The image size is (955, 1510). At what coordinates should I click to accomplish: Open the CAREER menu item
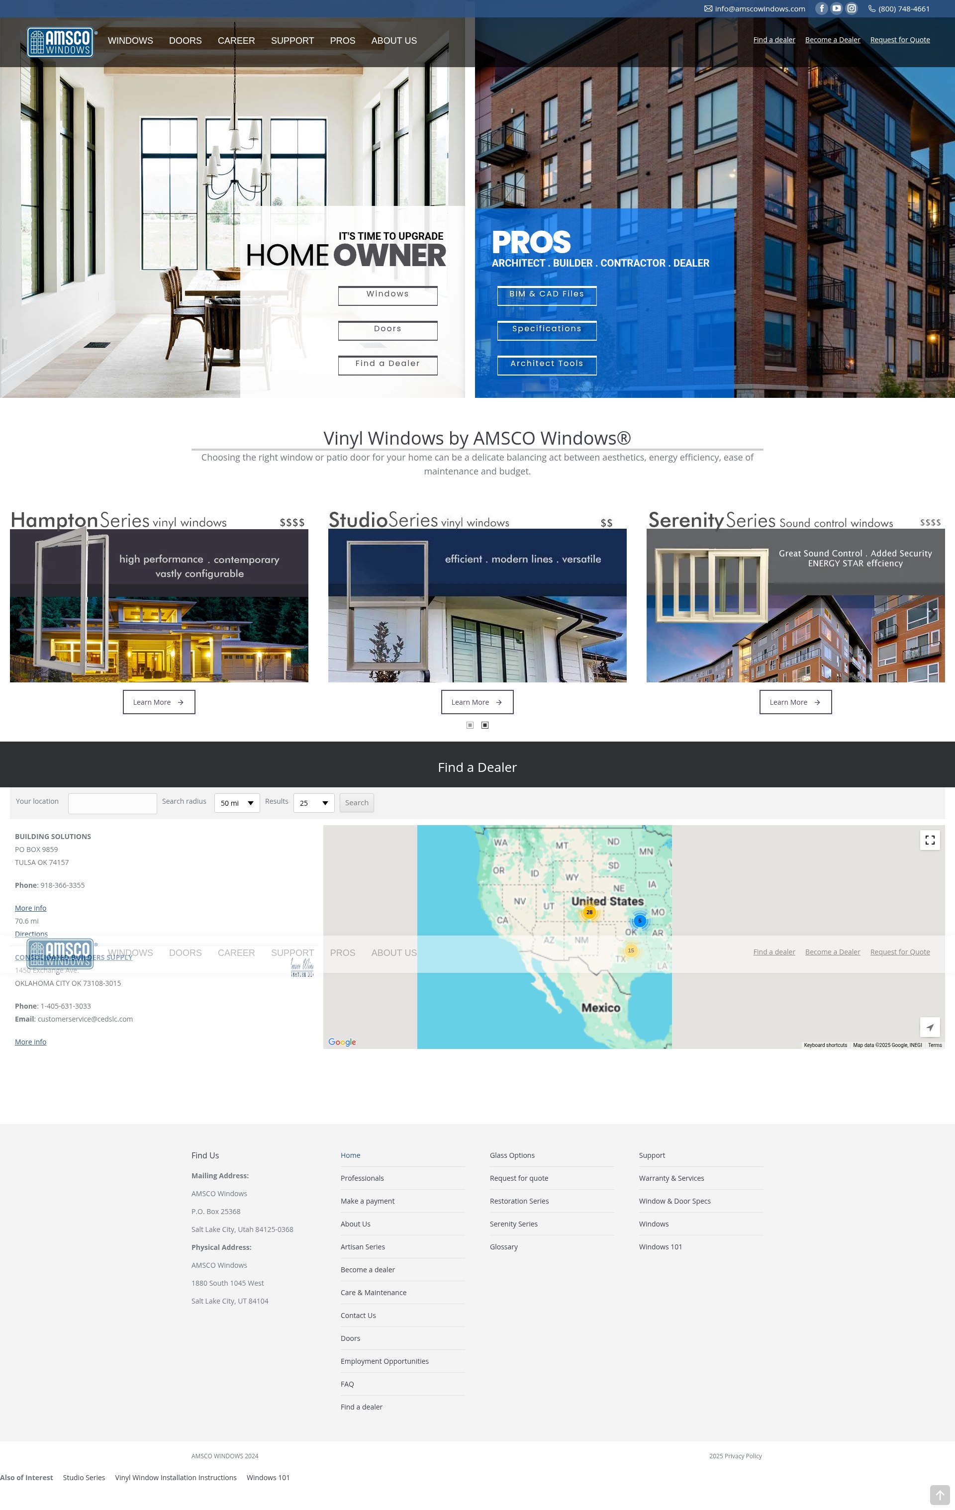click(236, 41)
